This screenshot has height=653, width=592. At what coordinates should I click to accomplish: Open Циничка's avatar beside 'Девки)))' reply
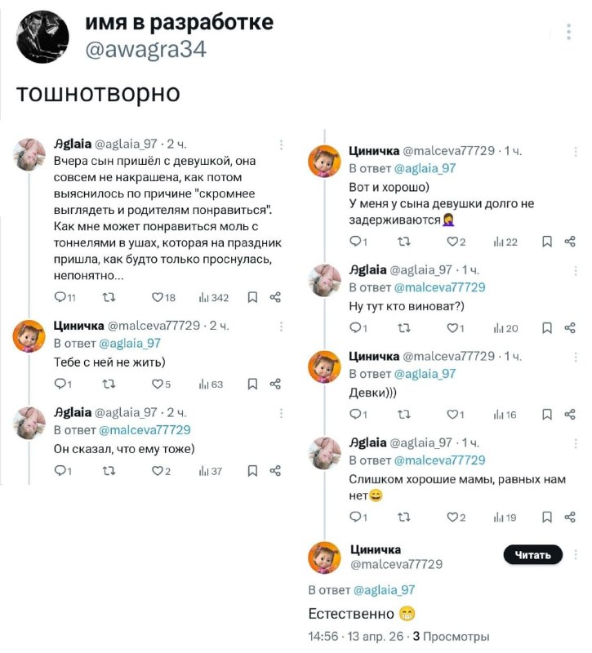tap(324, 366)
